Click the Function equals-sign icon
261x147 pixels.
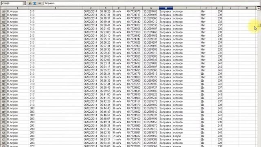(40, 3)
